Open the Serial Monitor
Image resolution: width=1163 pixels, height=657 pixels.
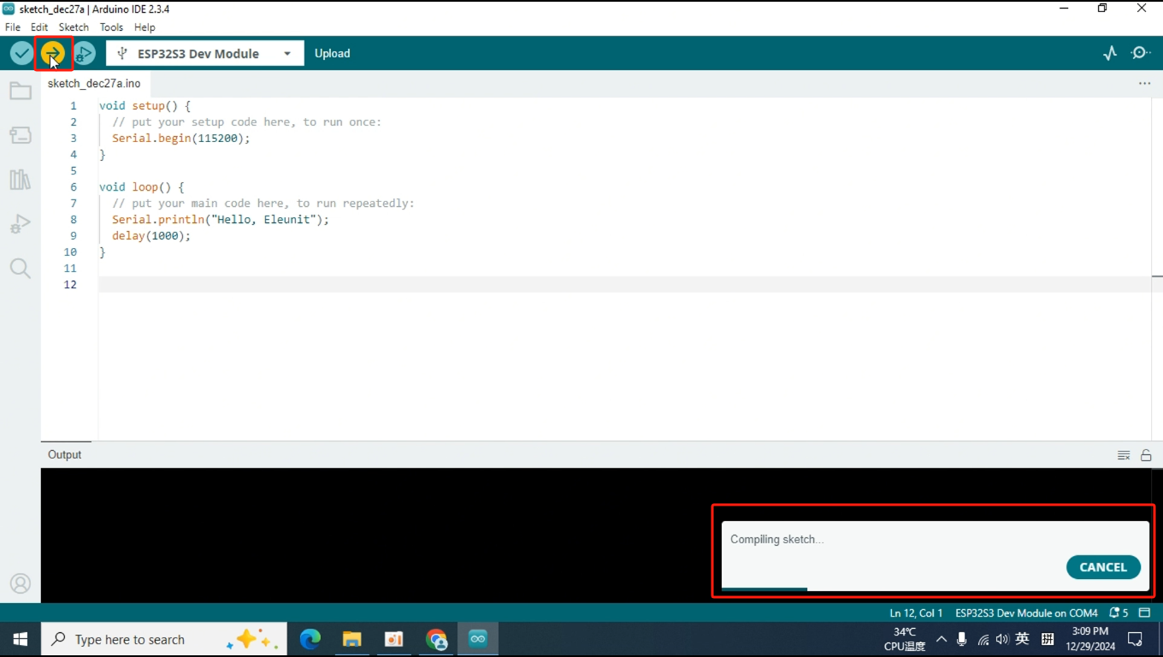(x=1141, y=53)
